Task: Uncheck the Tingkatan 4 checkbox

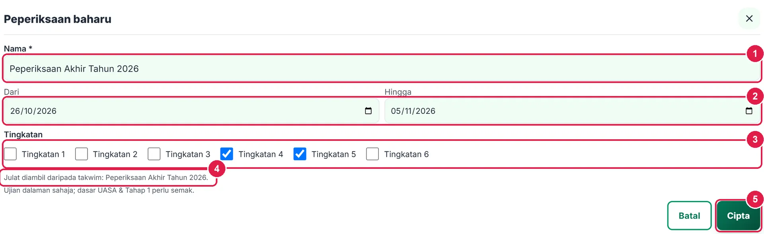Action: pyautogui.click(x=227, y=154)
